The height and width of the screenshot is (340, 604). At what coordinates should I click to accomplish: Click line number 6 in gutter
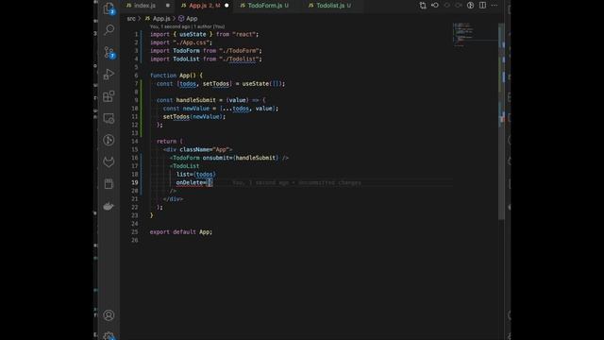pyautogui.click(x=136, y=76)
